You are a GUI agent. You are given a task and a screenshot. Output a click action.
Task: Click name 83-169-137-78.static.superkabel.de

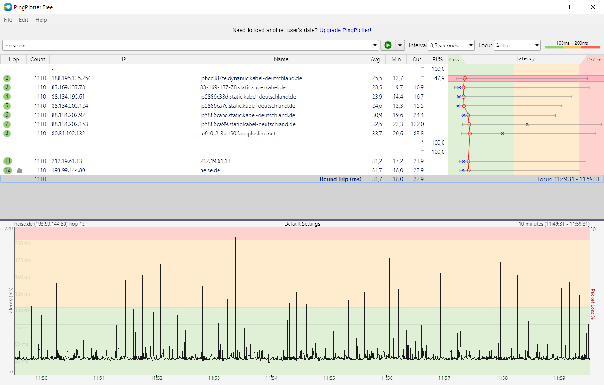(x=243, y=87)
